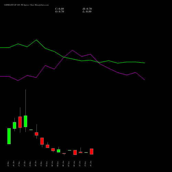The height and width of the screenshot is (172, 172).
Task: Click the 05 Jan date label
Action: point(57,164)
